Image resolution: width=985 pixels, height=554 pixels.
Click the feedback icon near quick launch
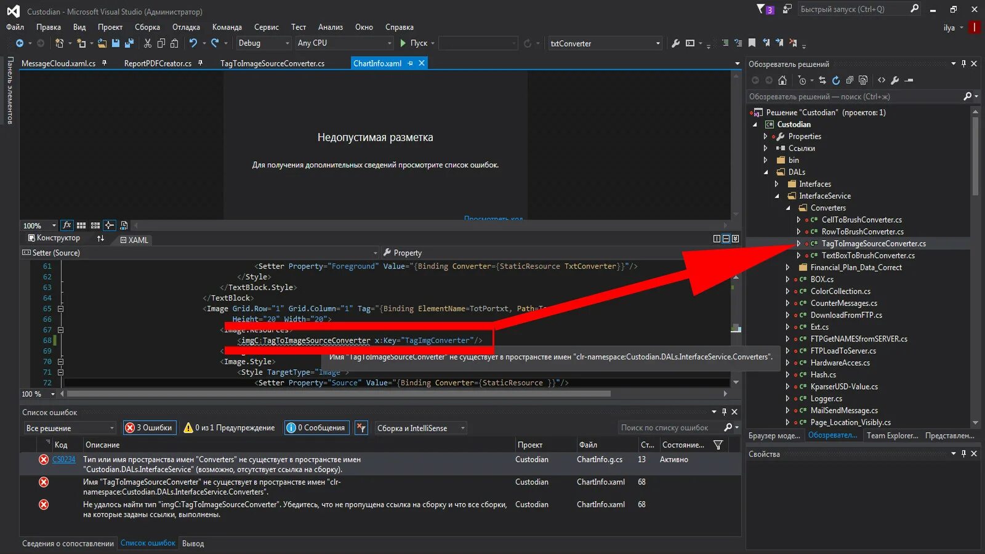coord(787,9)
